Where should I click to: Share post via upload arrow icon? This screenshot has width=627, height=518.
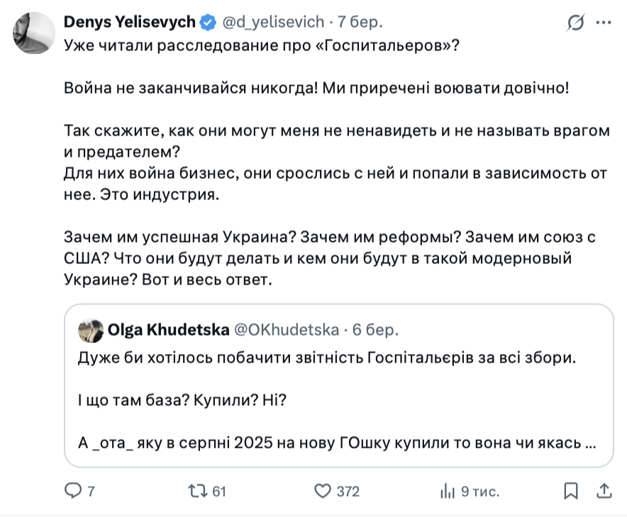[x=604, y=490]
